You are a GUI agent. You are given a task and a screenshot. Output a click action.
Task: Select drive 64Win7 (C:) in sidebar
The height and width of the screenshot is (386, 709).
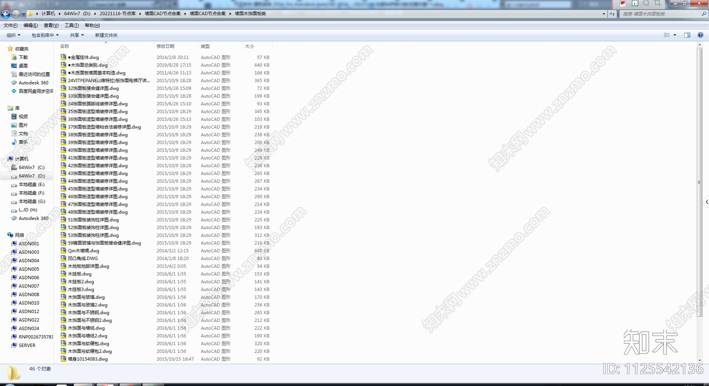(31, 167)
